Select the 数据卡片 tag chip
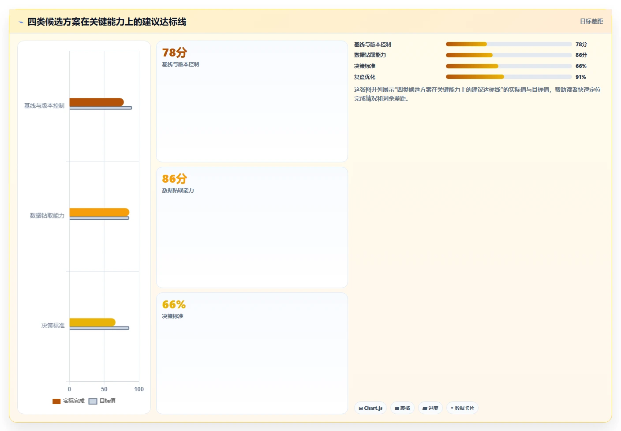 [462, 408]
